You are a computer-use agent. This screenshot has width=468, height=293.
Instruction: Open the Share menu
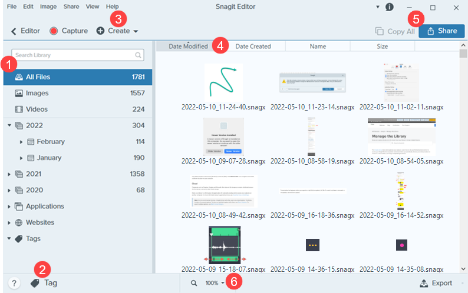pyautogui.click(x=71, y=6)
